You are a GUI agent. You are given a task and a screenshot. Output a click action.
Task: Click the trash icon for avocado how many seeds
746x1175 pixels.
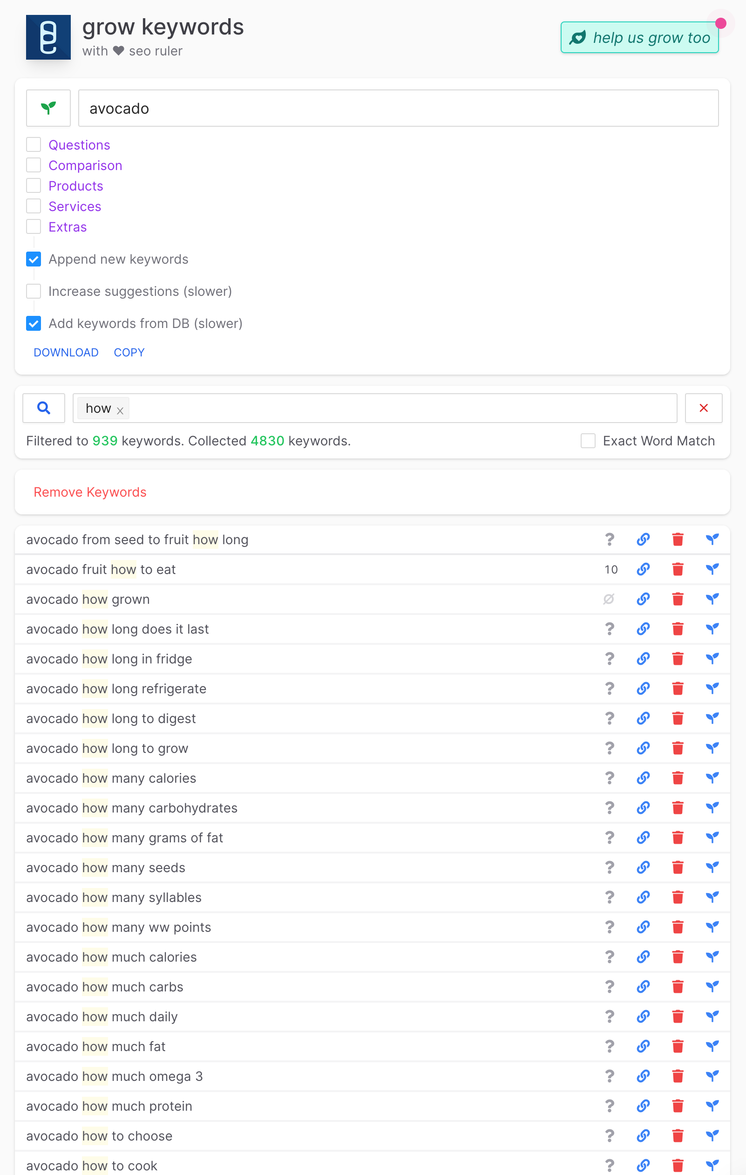[x=678, y=867]
